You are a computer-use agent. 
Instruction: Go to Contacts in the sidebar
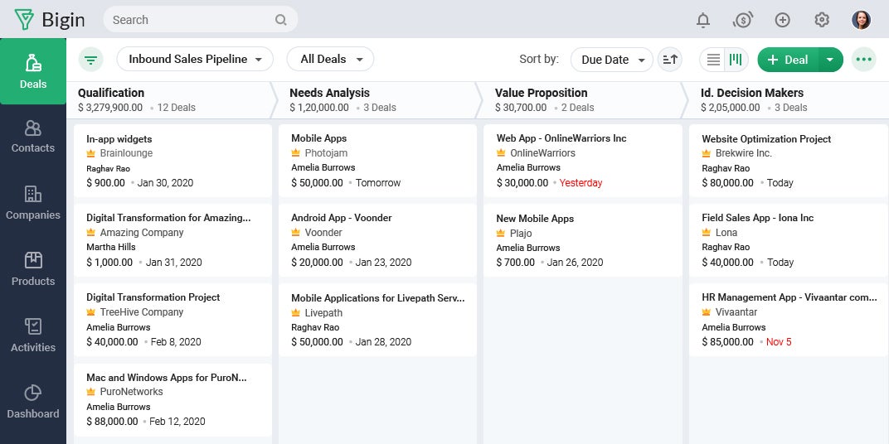click(x=33, y=137)
